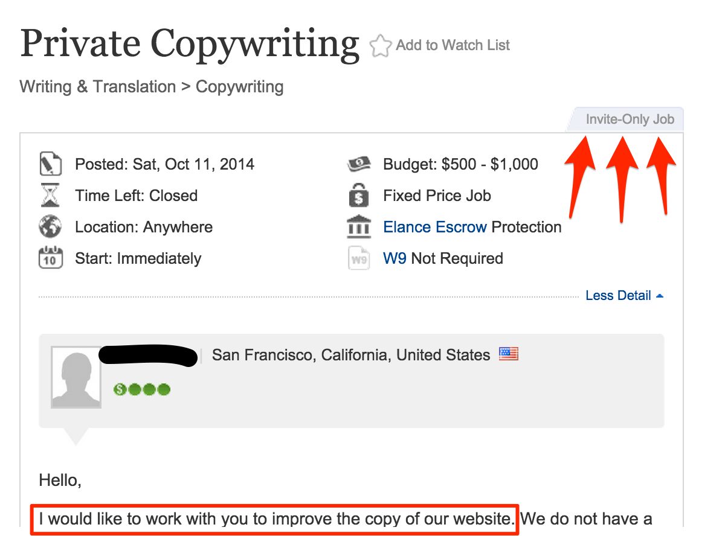Click the globe icon beside Location: Anywhere
This screenshot has width=725, height=536.
tap(50, 227)
